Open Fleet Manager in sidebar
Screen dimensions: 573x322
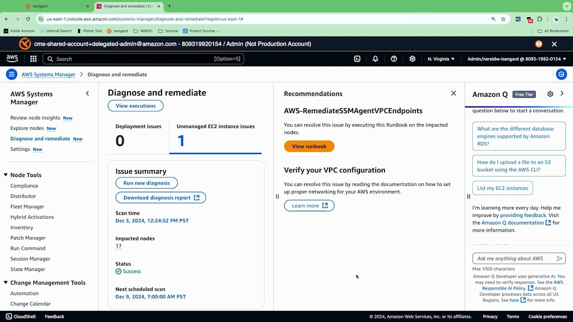[x=27, y=207]
